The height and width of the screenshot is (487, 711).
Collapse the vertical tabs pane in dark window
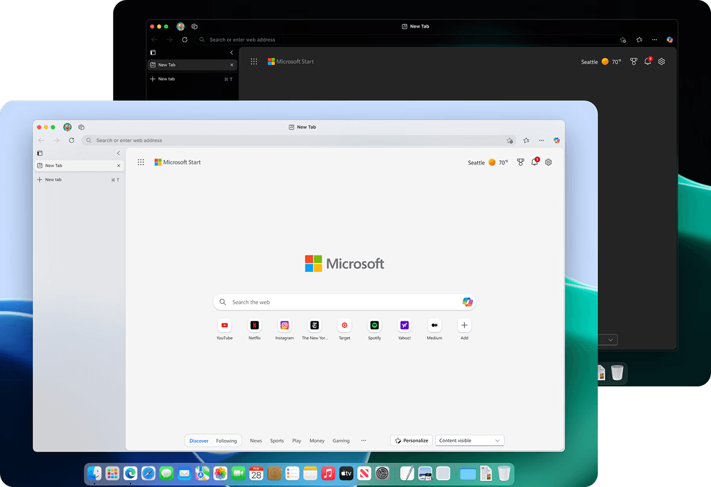(231, 52)
